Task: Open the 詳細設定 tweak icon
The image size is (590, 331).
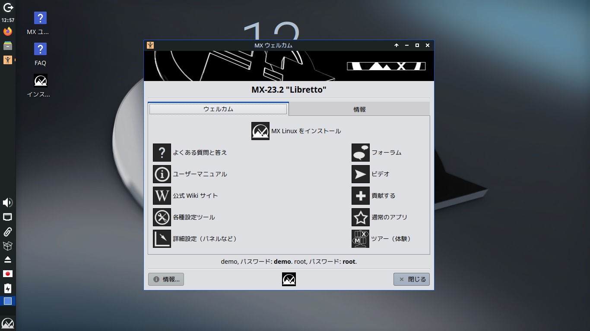Action: [162, 239]
